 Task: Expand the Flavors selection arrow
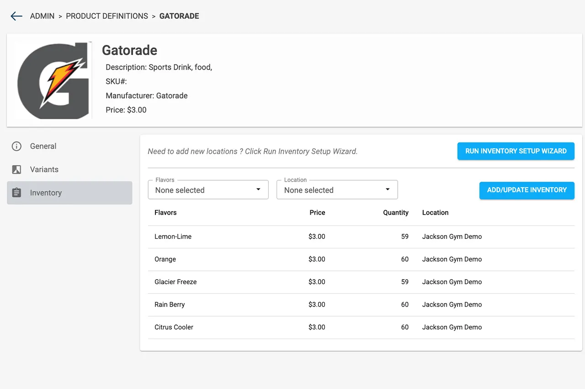(x=258, y=189)
